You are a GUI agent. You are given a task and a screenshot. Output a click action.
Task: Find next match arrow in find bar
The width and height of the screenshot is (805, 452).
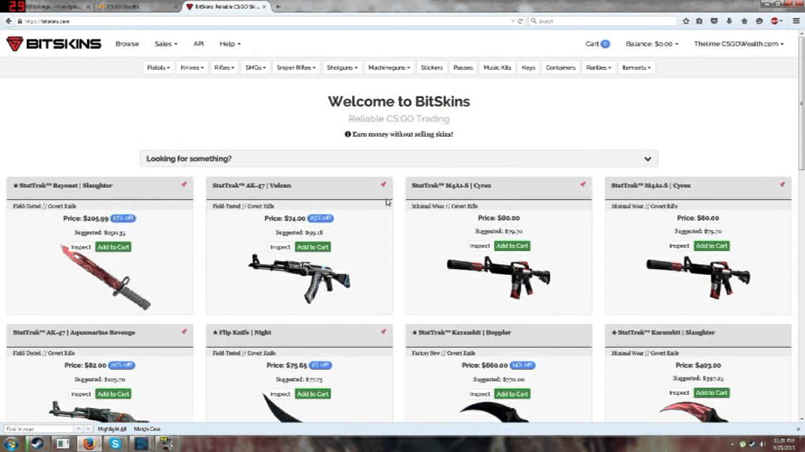(x=87, y=429)
